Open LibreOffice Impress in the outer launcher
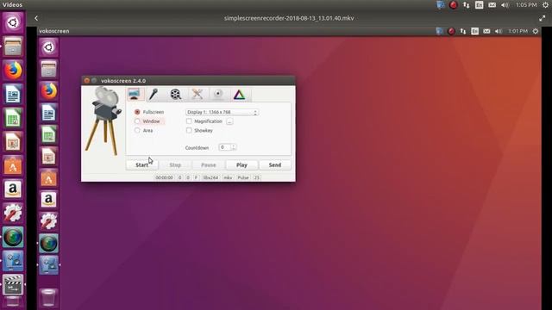This screenshot has height=310, width=552. point(13,141)
